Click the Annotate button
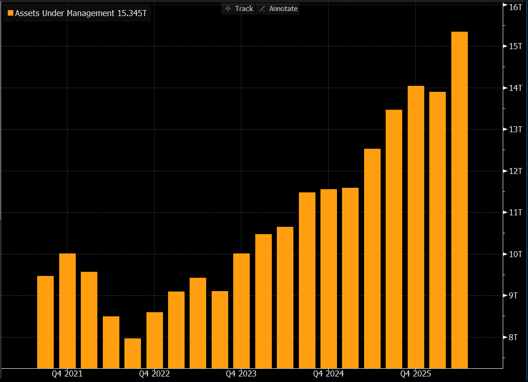The width and height of the screenshot is (528, 382). click(278, 9)
